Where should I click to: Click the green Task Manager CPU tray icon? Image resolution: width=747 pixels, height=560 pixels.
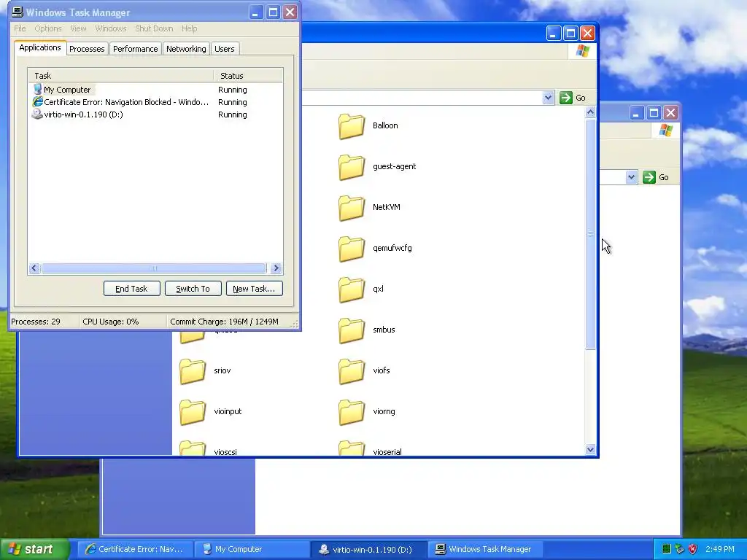pyautogui.click(x=667, y=549)
